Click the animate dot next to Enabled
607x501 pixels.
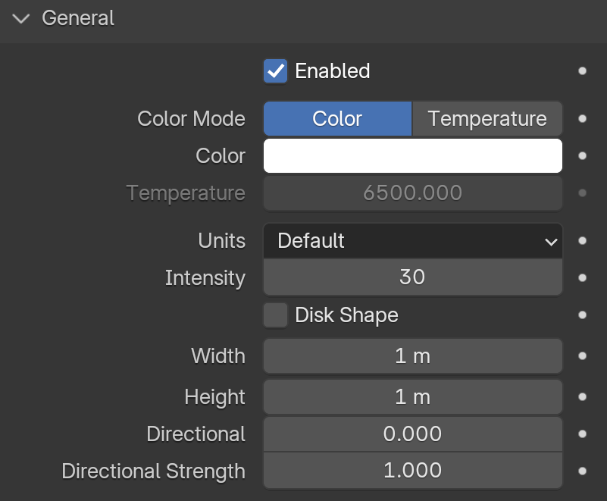582,71
